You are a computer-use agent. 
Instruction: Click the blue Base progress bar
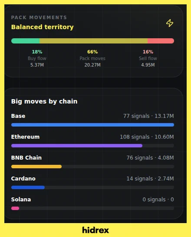(92, 125)
